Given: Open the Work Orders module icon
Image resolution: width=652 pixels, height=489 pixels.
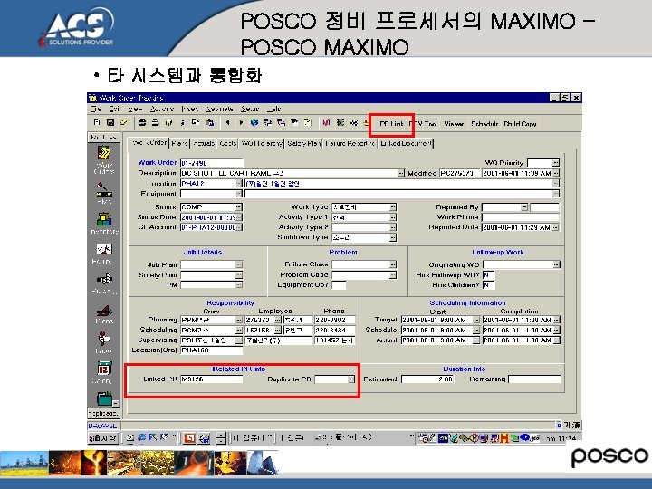Looking at the screenshot, I should tap(104, 153).
